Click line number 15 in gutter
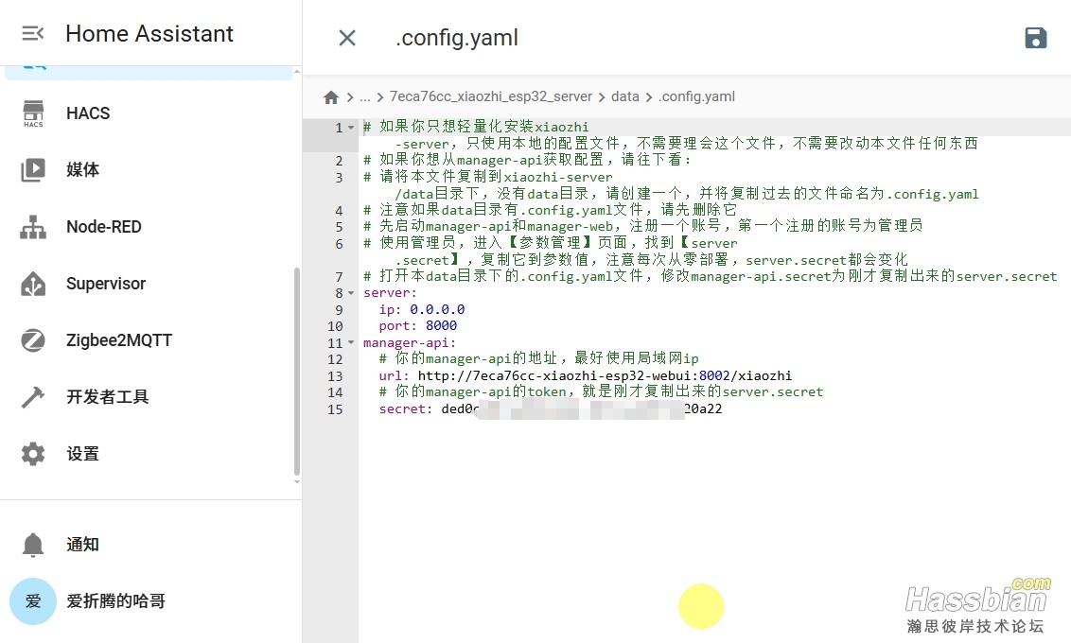 pos(335,409)
